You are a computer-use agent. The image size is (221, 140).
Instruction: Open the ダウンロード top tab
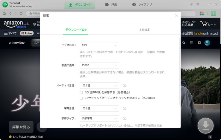point(80,5)
